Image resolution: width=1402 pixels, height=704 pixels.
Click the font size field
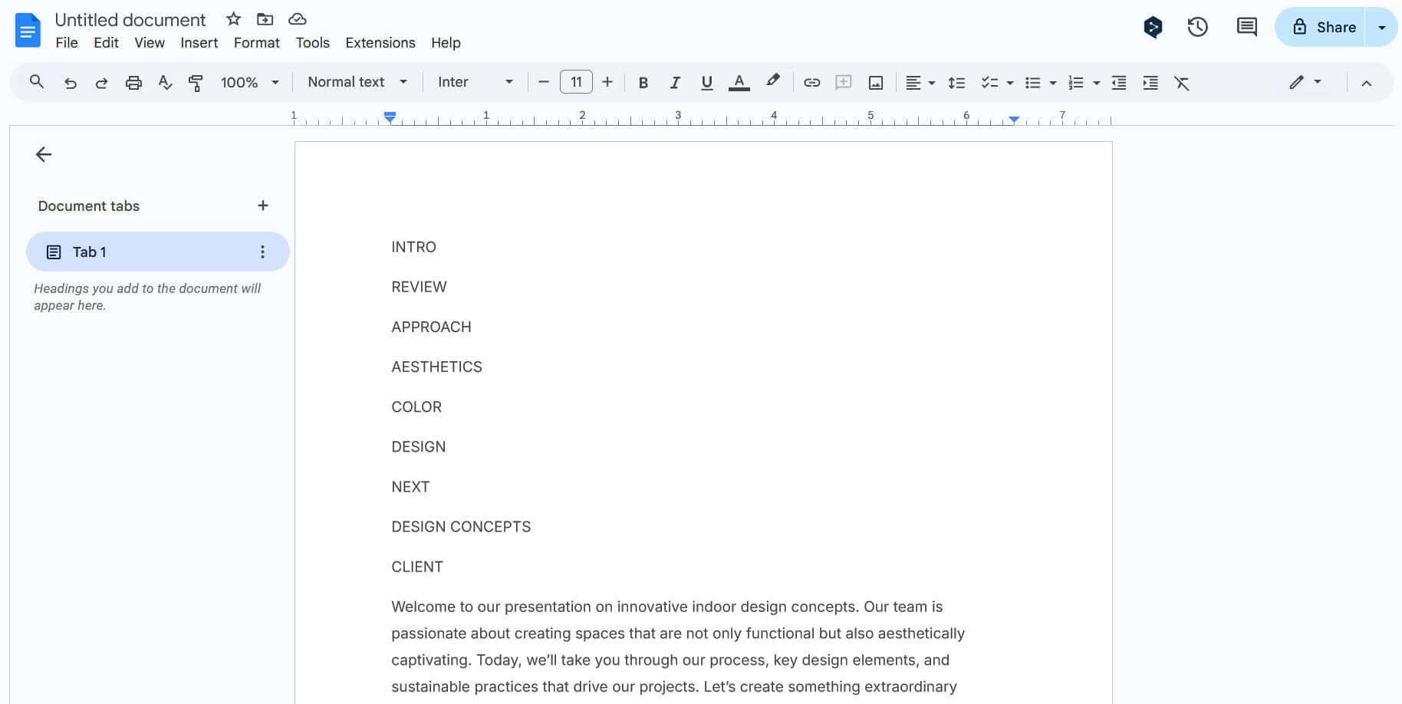pyautogui.click(x=576, y=82)
